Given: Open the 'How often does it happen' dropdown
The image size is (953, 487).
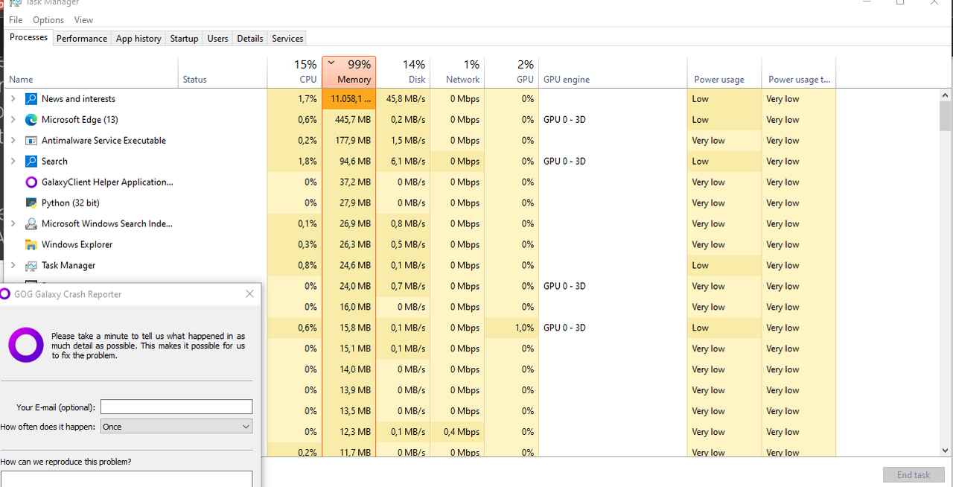Looking at the screenshot, I should [176, 427].
